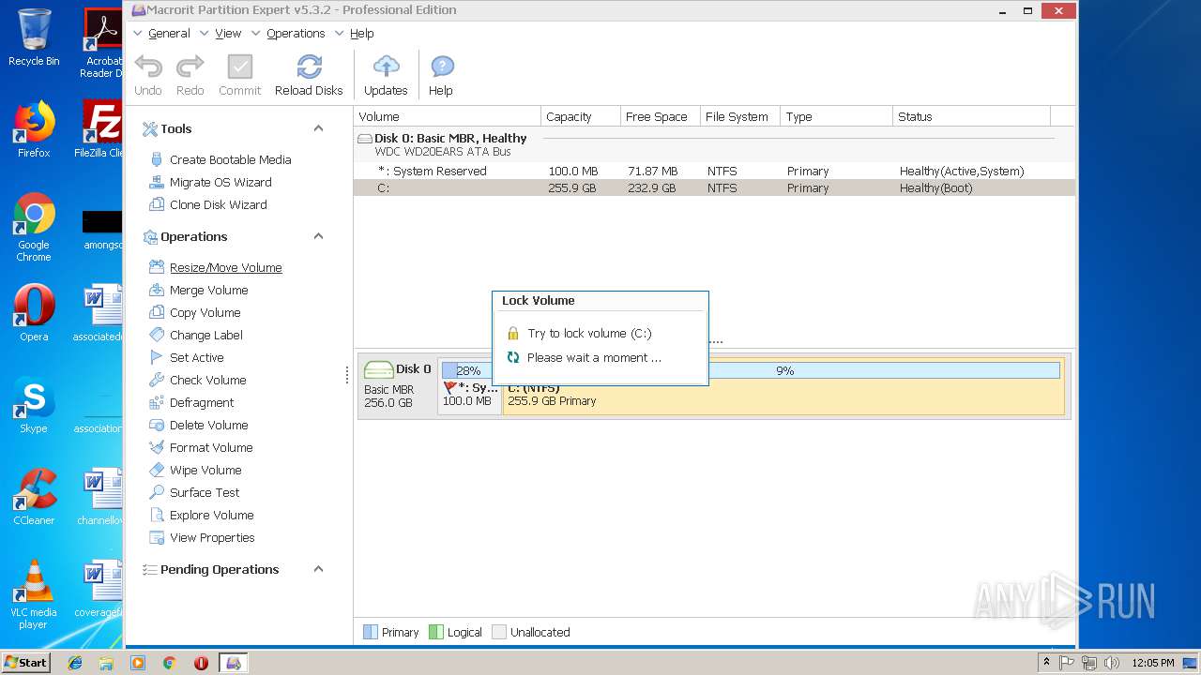1201x675 pixels.
Task: Open the Recycle Bin desktop icon
Action: coord(33,37)
